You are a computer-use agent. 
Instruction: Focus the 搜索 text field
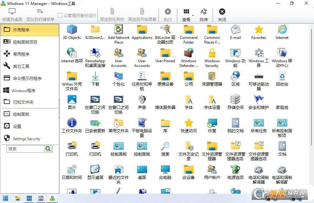click(26, 149)
